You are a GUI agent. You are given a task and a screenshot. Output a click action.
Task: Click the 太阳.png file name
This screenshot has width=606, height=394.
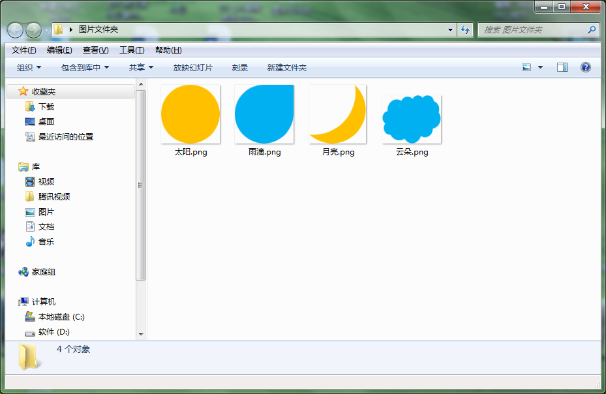pos(190,152)
